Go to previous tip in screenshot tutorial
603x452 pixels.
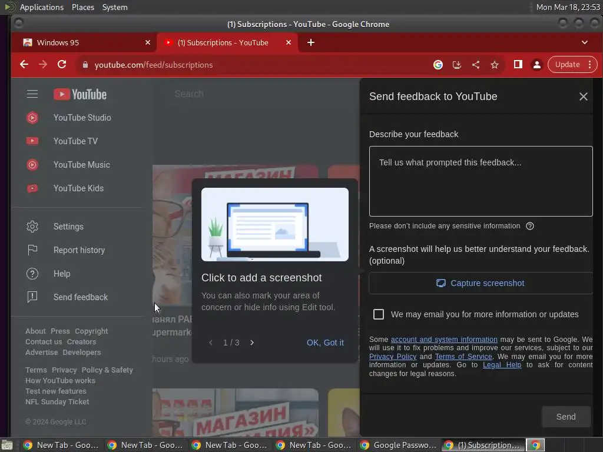pyautogui.click(x=210, y=343)
